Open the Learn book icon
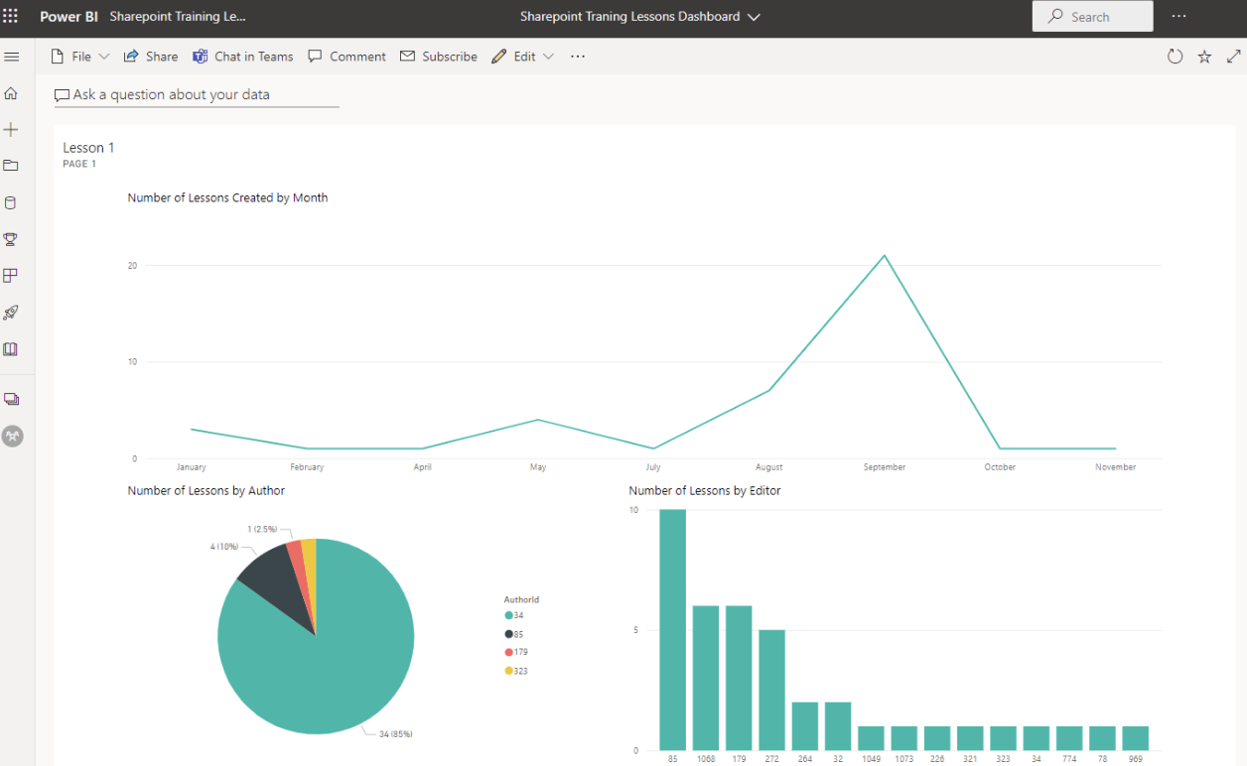Screen dimensions: 1247x766 tap(11, 349)
